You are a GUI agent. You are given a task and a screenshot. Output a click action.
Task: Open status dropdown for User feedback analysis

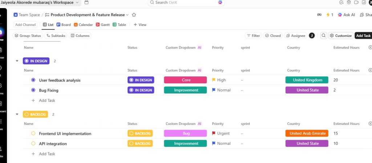pyautogui.click(x=141, y=80)
